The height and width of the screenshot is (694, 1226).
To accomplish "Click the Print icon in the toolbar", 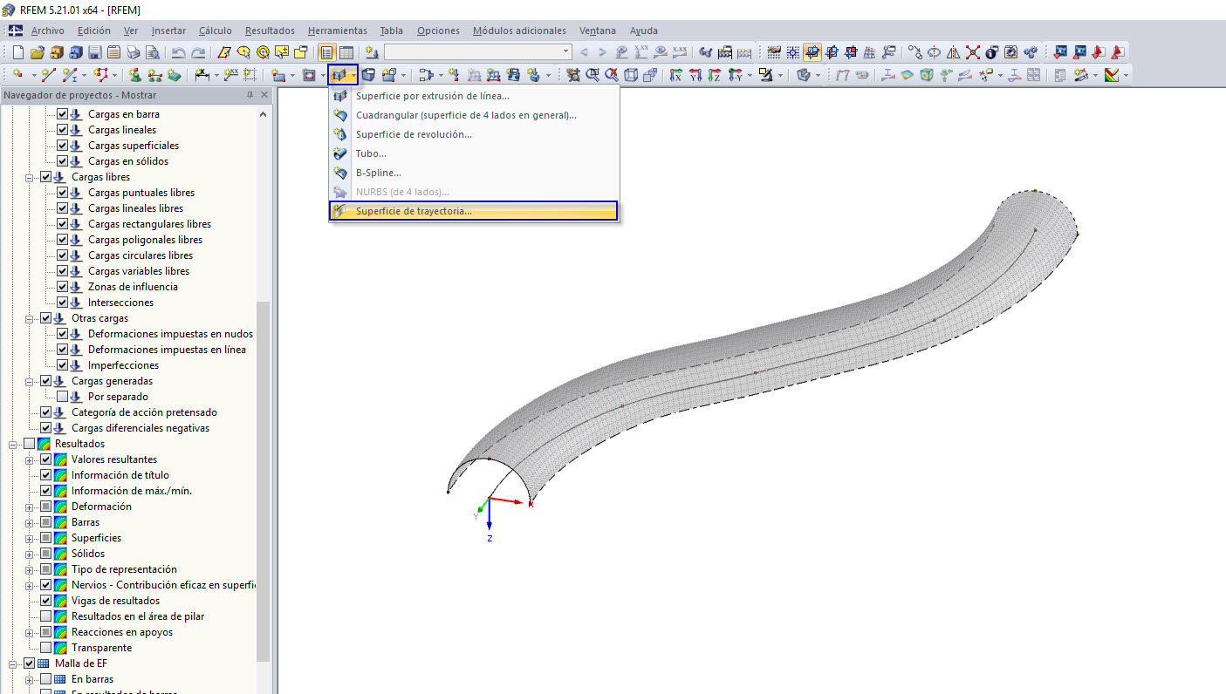I will (133, 52).
